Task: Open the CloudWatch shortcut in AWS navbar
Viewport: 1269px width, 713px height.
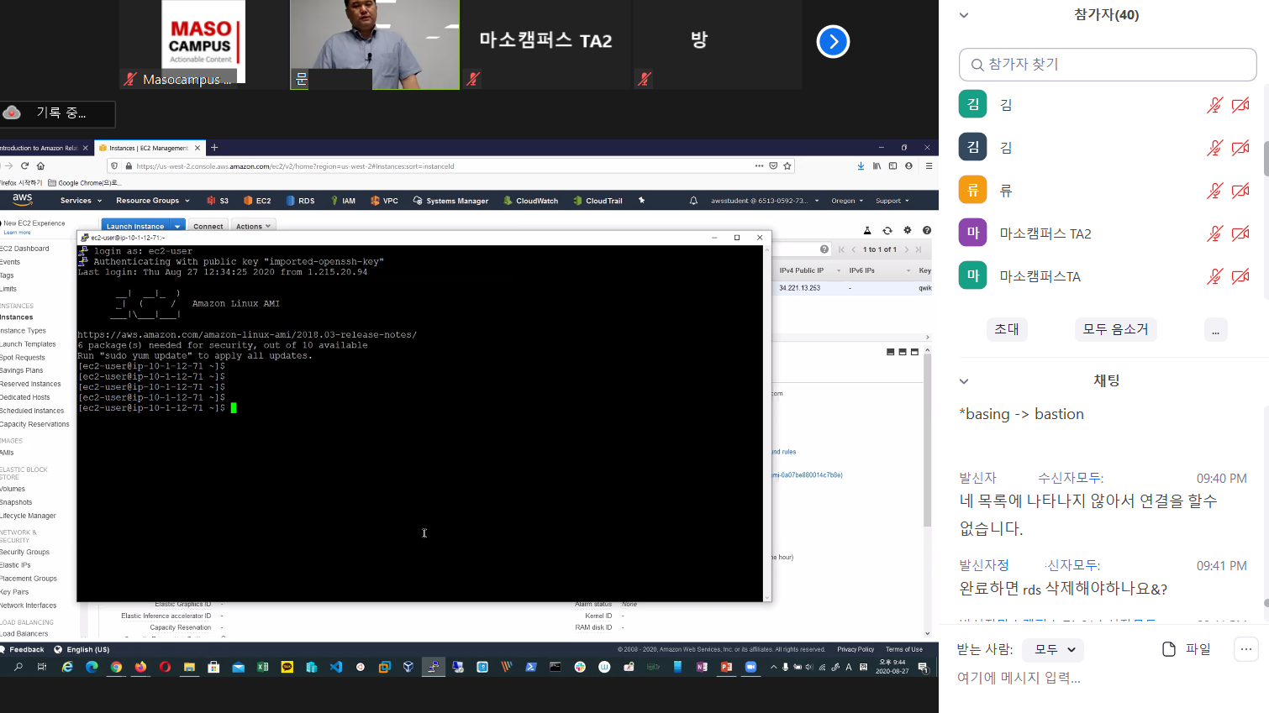Action: point(530,201)
